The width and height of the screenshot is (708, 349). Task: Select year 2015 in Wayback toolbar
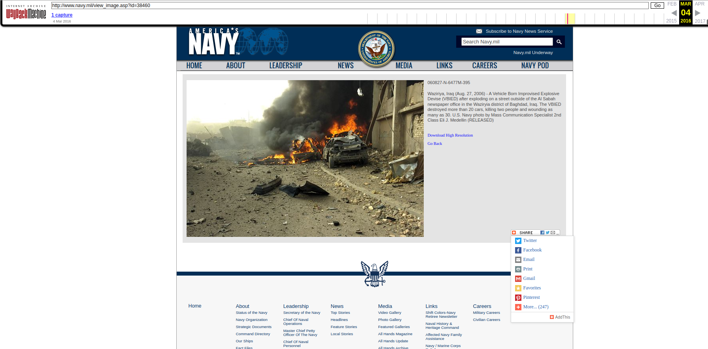pos(671,21)
